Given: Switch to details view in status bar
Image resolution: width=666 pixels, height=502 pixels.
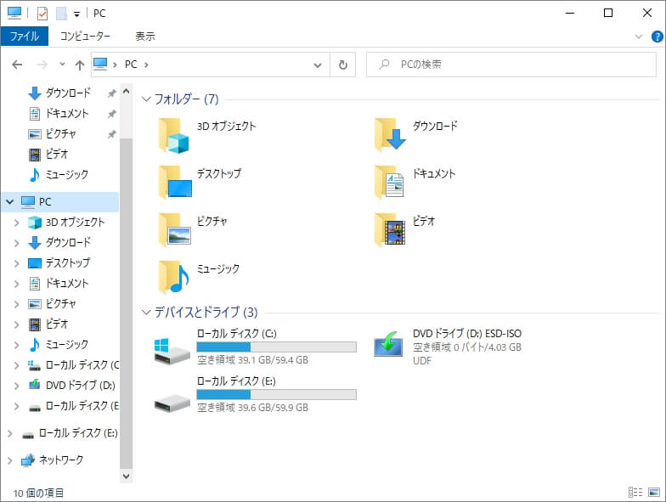Looking at the screenshot, I should [x=635, y=492].
